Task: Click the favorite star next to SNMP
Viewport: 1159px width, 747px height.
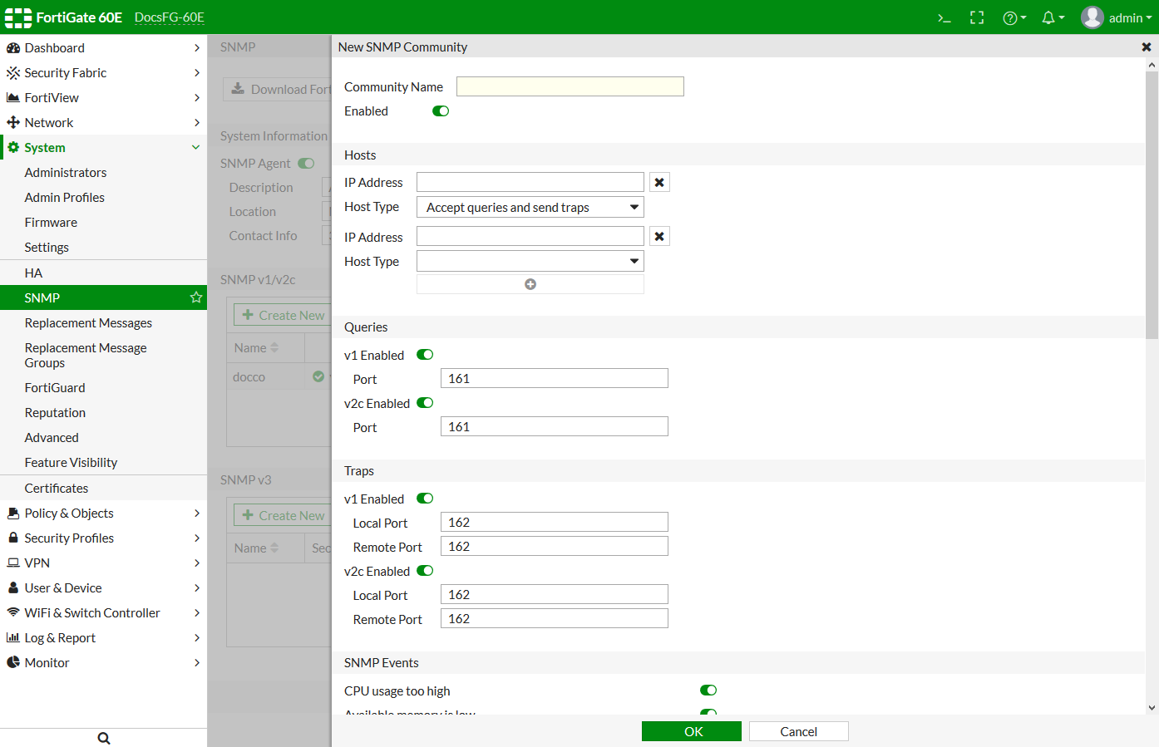Action: pyautogui.click(x=195, y=297)
